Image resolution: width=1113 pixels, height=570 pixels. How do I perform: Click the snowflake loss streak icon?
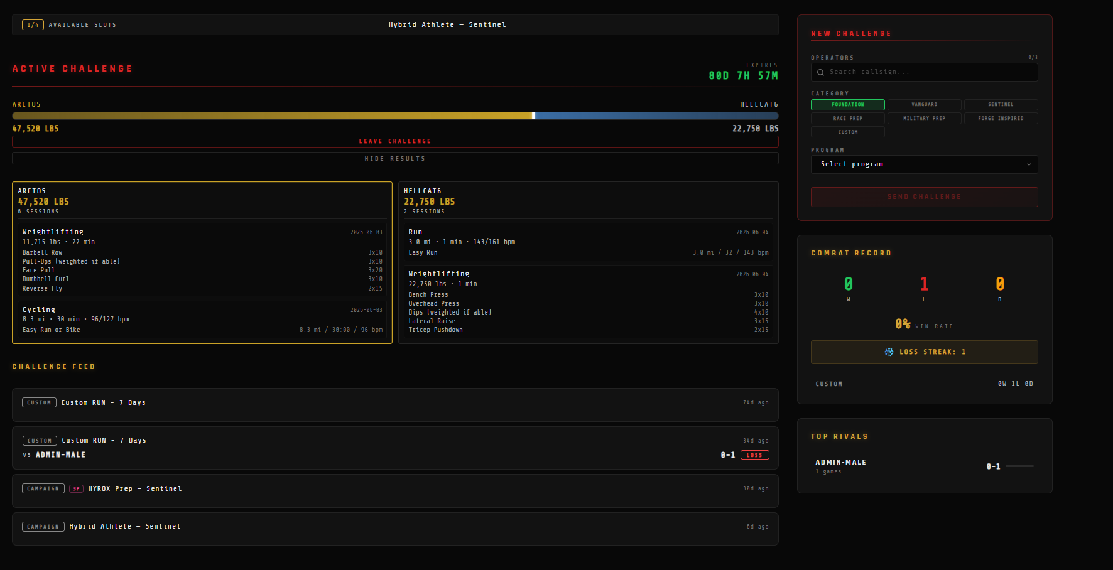(889, 352)
